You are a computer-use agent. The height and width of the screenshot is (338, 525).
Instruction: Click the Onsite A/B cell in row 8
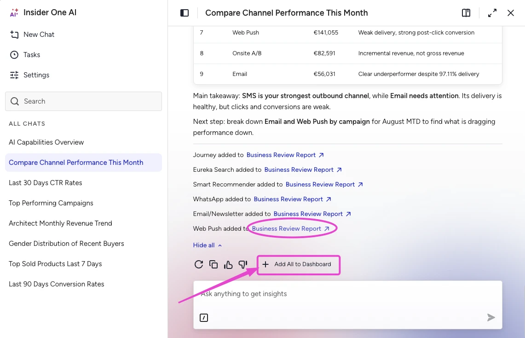(247, 53)
